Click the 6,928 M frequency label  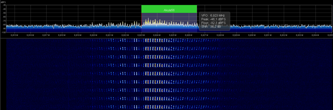220,35
